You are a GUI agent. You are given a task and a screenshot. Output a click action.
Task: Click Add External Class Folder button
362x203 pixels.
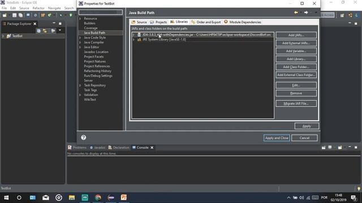[296, 75]
